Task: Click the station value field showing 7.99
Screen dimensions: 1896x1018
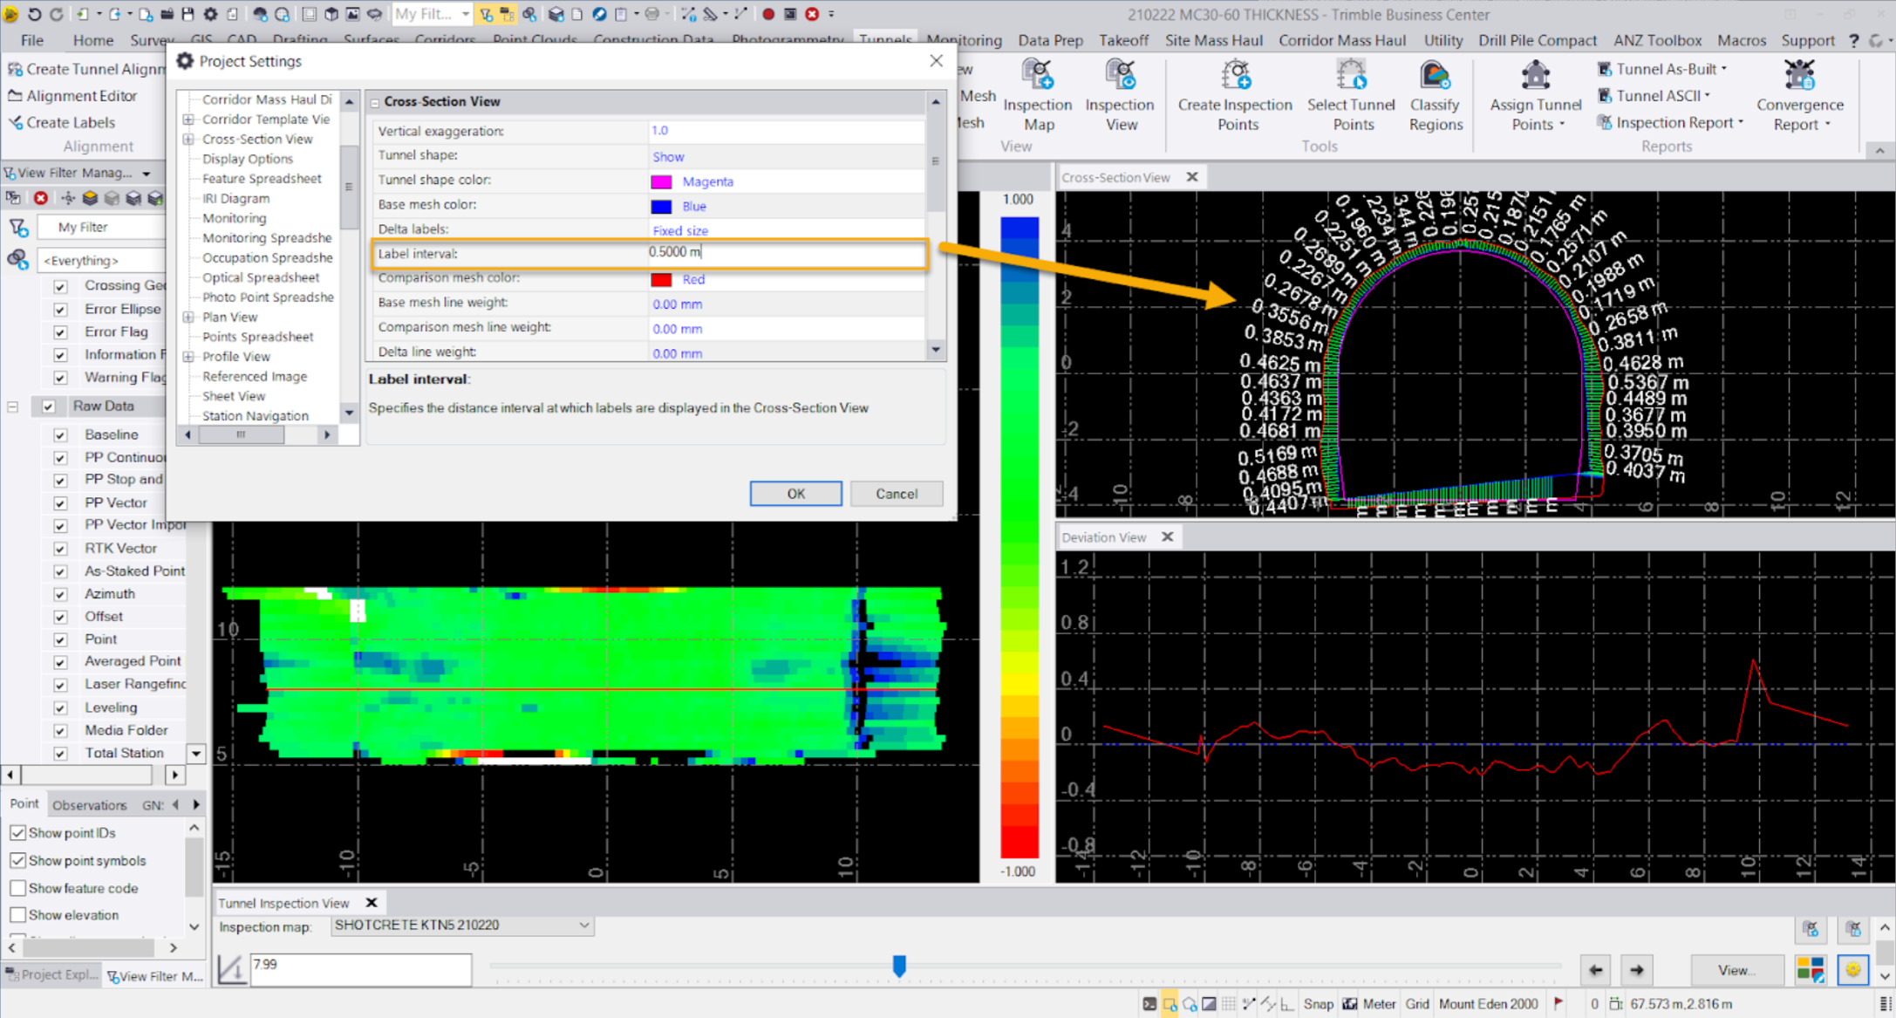Action: [x=361, y=969]
